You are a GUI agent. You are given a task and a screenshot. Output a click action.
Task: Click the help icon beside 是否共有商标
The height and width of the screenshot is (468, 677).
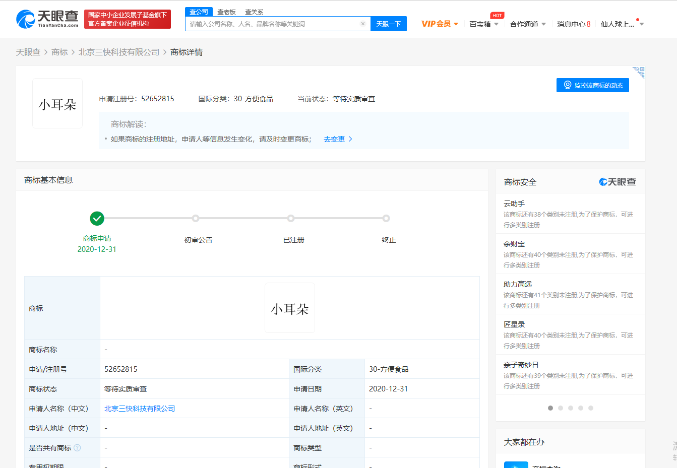[x=77, y=448]
